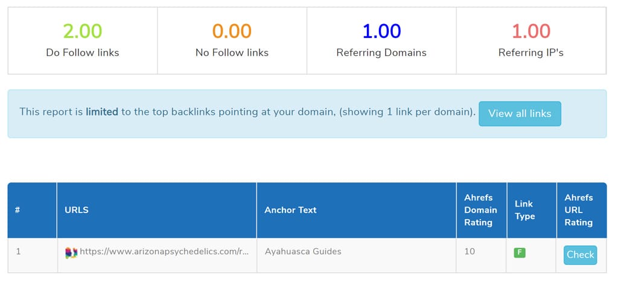Click the Check button for URL rating
The width and height of the screenshot is (618, 292).
click(x=580, y=255)
